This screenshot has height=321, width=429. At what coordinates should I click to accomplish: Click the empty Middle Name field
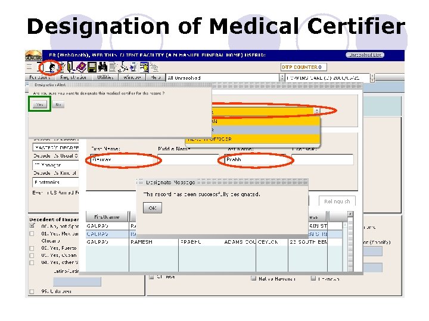point(188,159)
